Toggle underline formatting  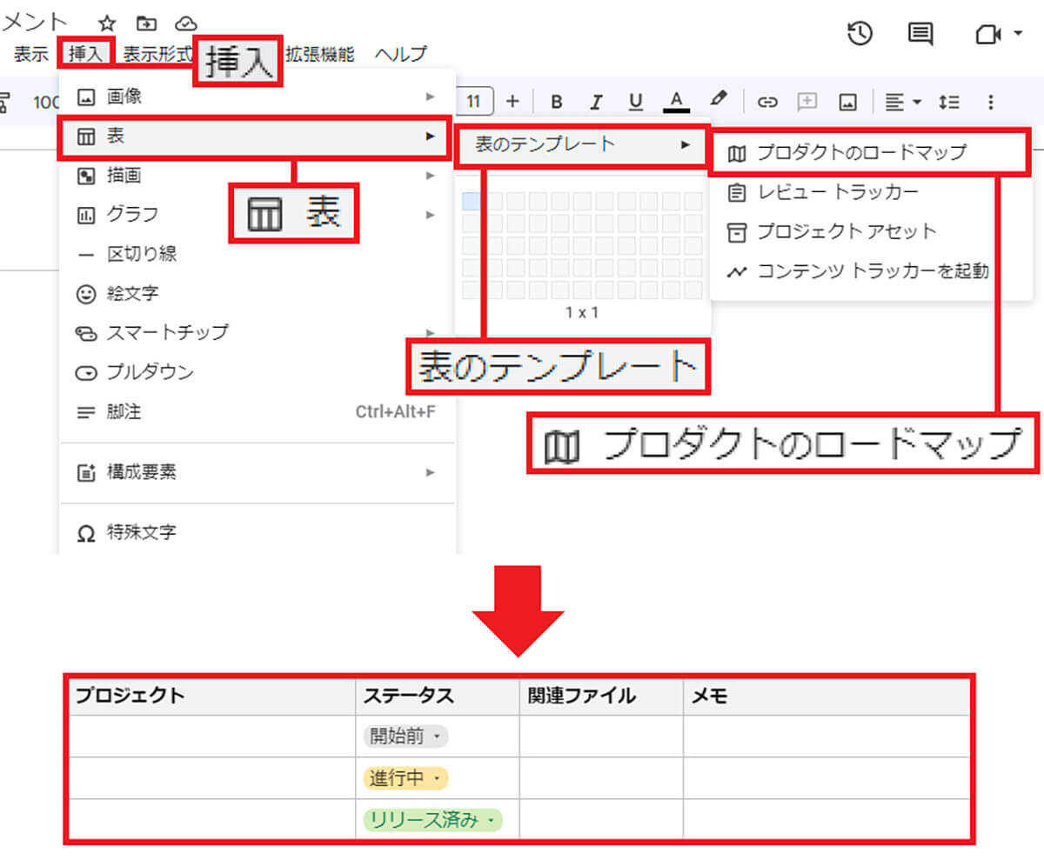pyautogui.click(x=636, y=103)
